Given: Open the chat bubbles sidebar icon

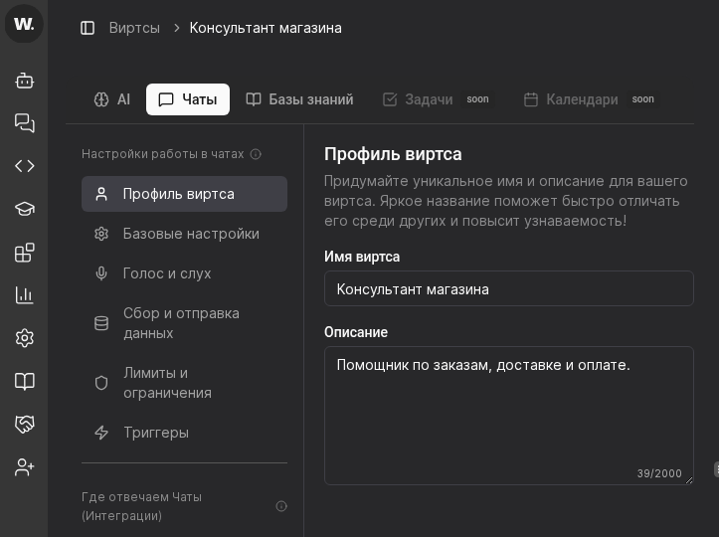Looking at the screenshot, I should click(x=24, y=123).
